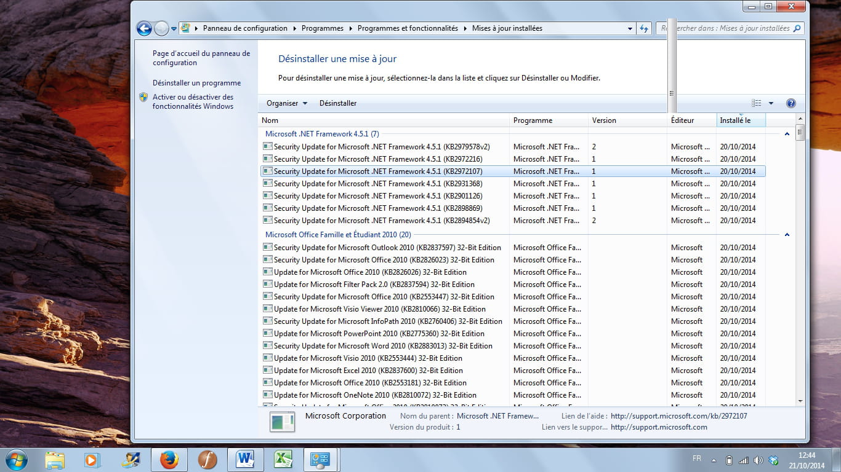Show hidden system tray icons arrow

click(714, 460)
